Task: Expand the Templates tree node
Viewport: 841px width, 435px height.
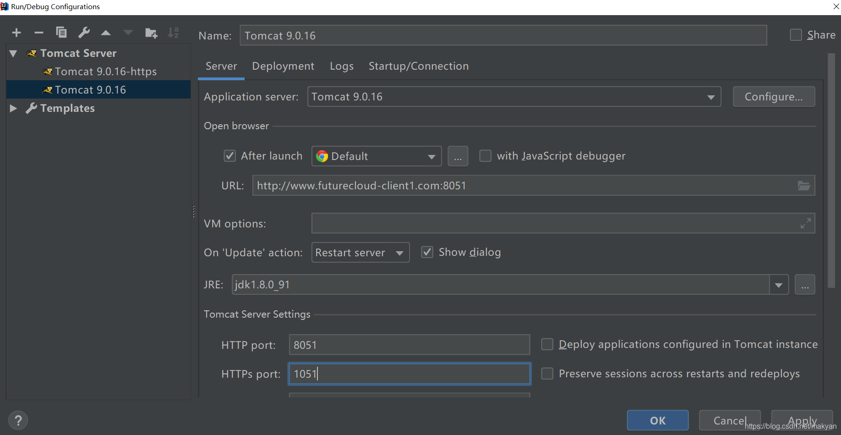Action: (x=13, y=108)
